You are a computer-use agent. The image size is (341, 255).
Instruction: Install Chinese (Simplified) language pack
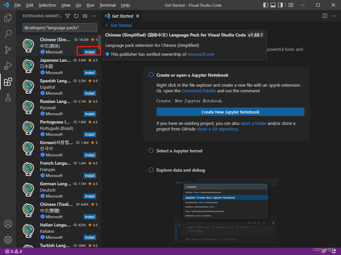coord(90,52)
